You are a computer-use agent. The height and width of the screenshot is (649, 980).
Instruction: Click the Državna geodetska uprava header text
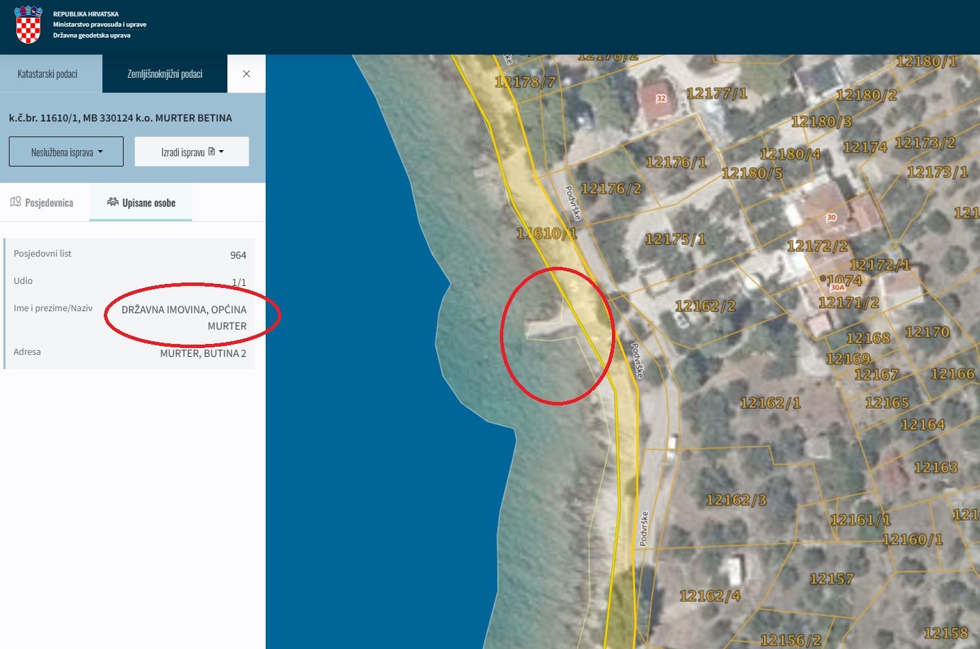coord(92,35)
